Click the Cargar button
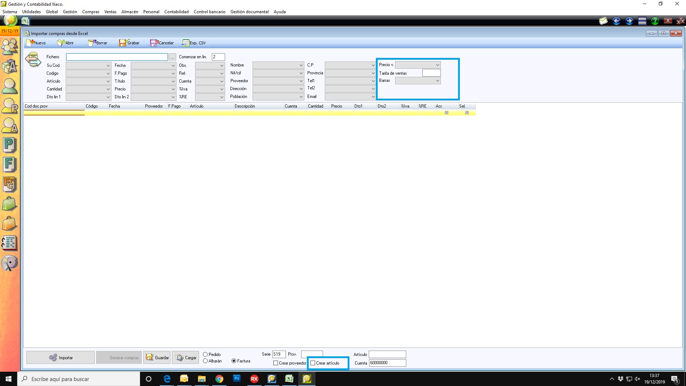Image resolution: width=686 pixels, height=386 pixels. tap(186, 357)
